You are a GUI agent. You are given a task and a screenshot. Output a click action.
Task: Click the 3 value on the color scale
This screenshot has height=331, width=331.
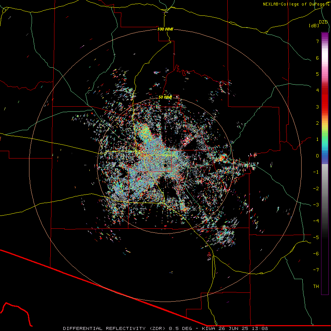(x=317, y=107)
